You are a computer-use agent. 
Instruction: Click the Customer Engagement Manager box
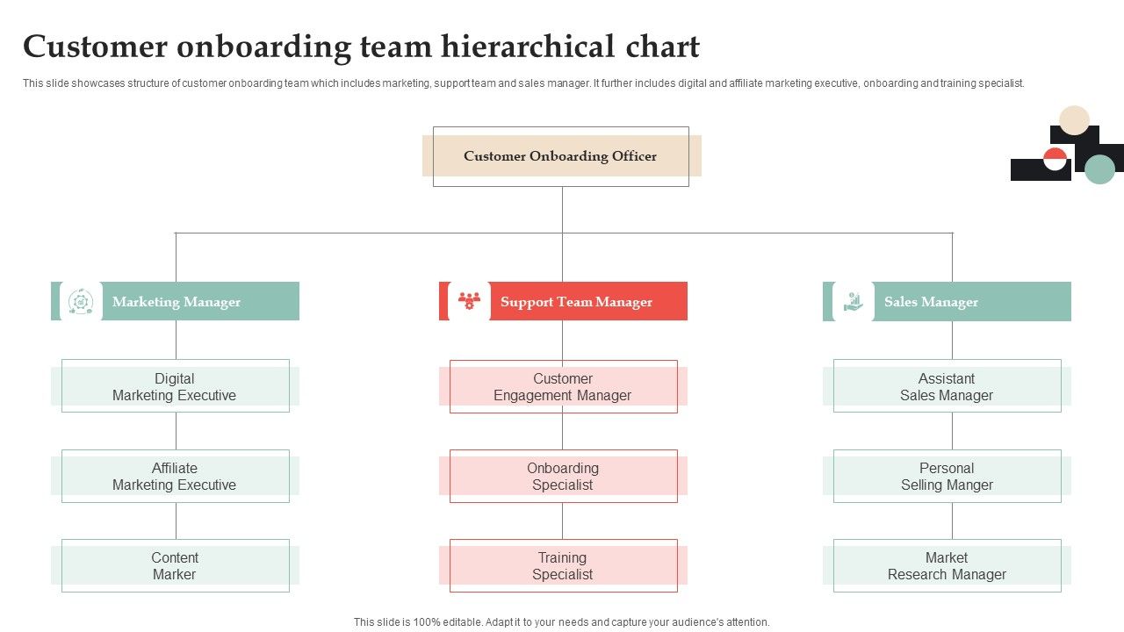coord(563,386)
